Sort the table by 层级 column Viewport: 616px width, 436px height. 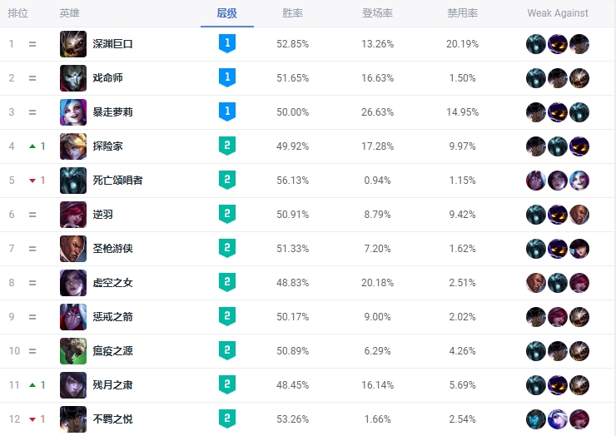click(x=226, y=13)
